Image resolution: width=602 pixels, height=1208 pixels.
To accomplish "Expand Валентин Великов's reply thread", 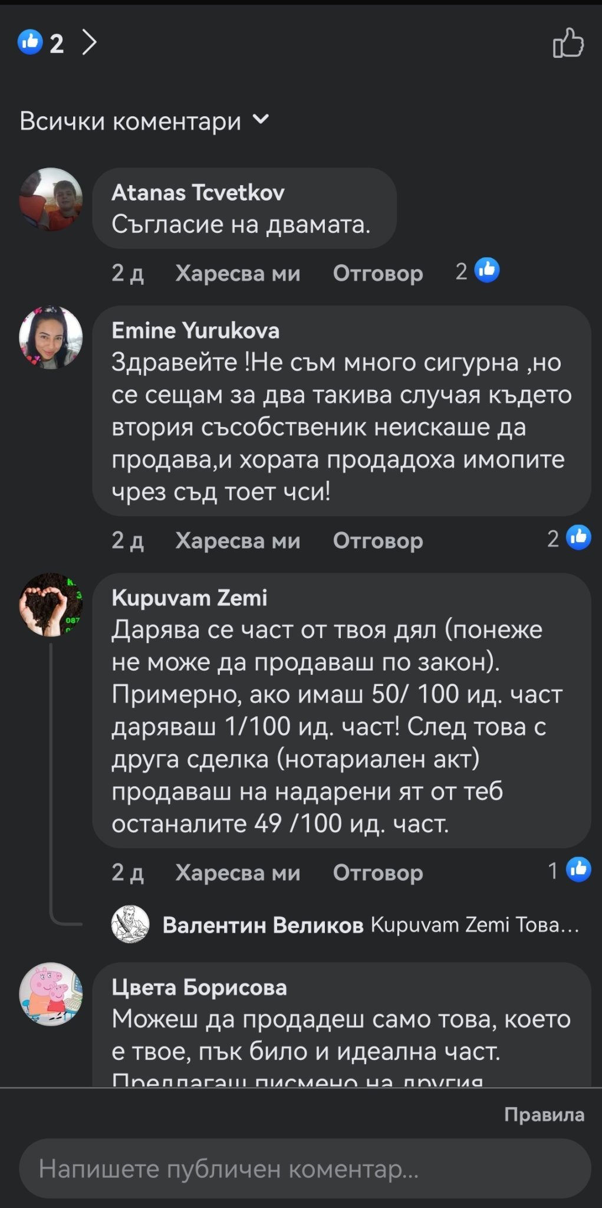I will tap(370, 925).
